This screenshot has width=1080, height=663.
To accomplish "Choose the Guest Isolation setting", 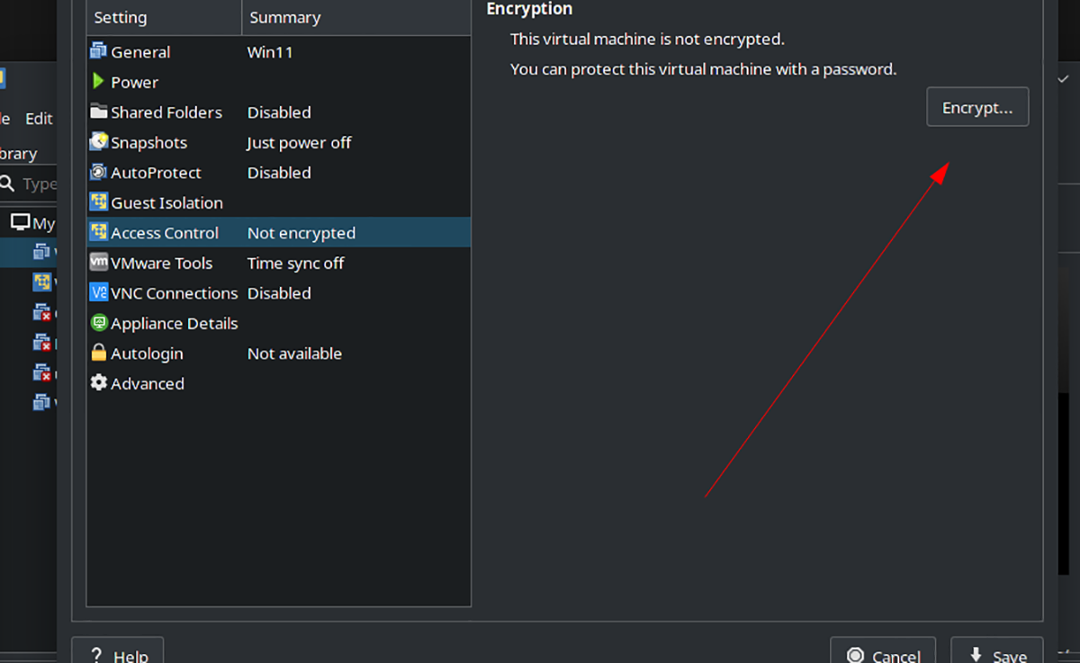I will 279,202.
